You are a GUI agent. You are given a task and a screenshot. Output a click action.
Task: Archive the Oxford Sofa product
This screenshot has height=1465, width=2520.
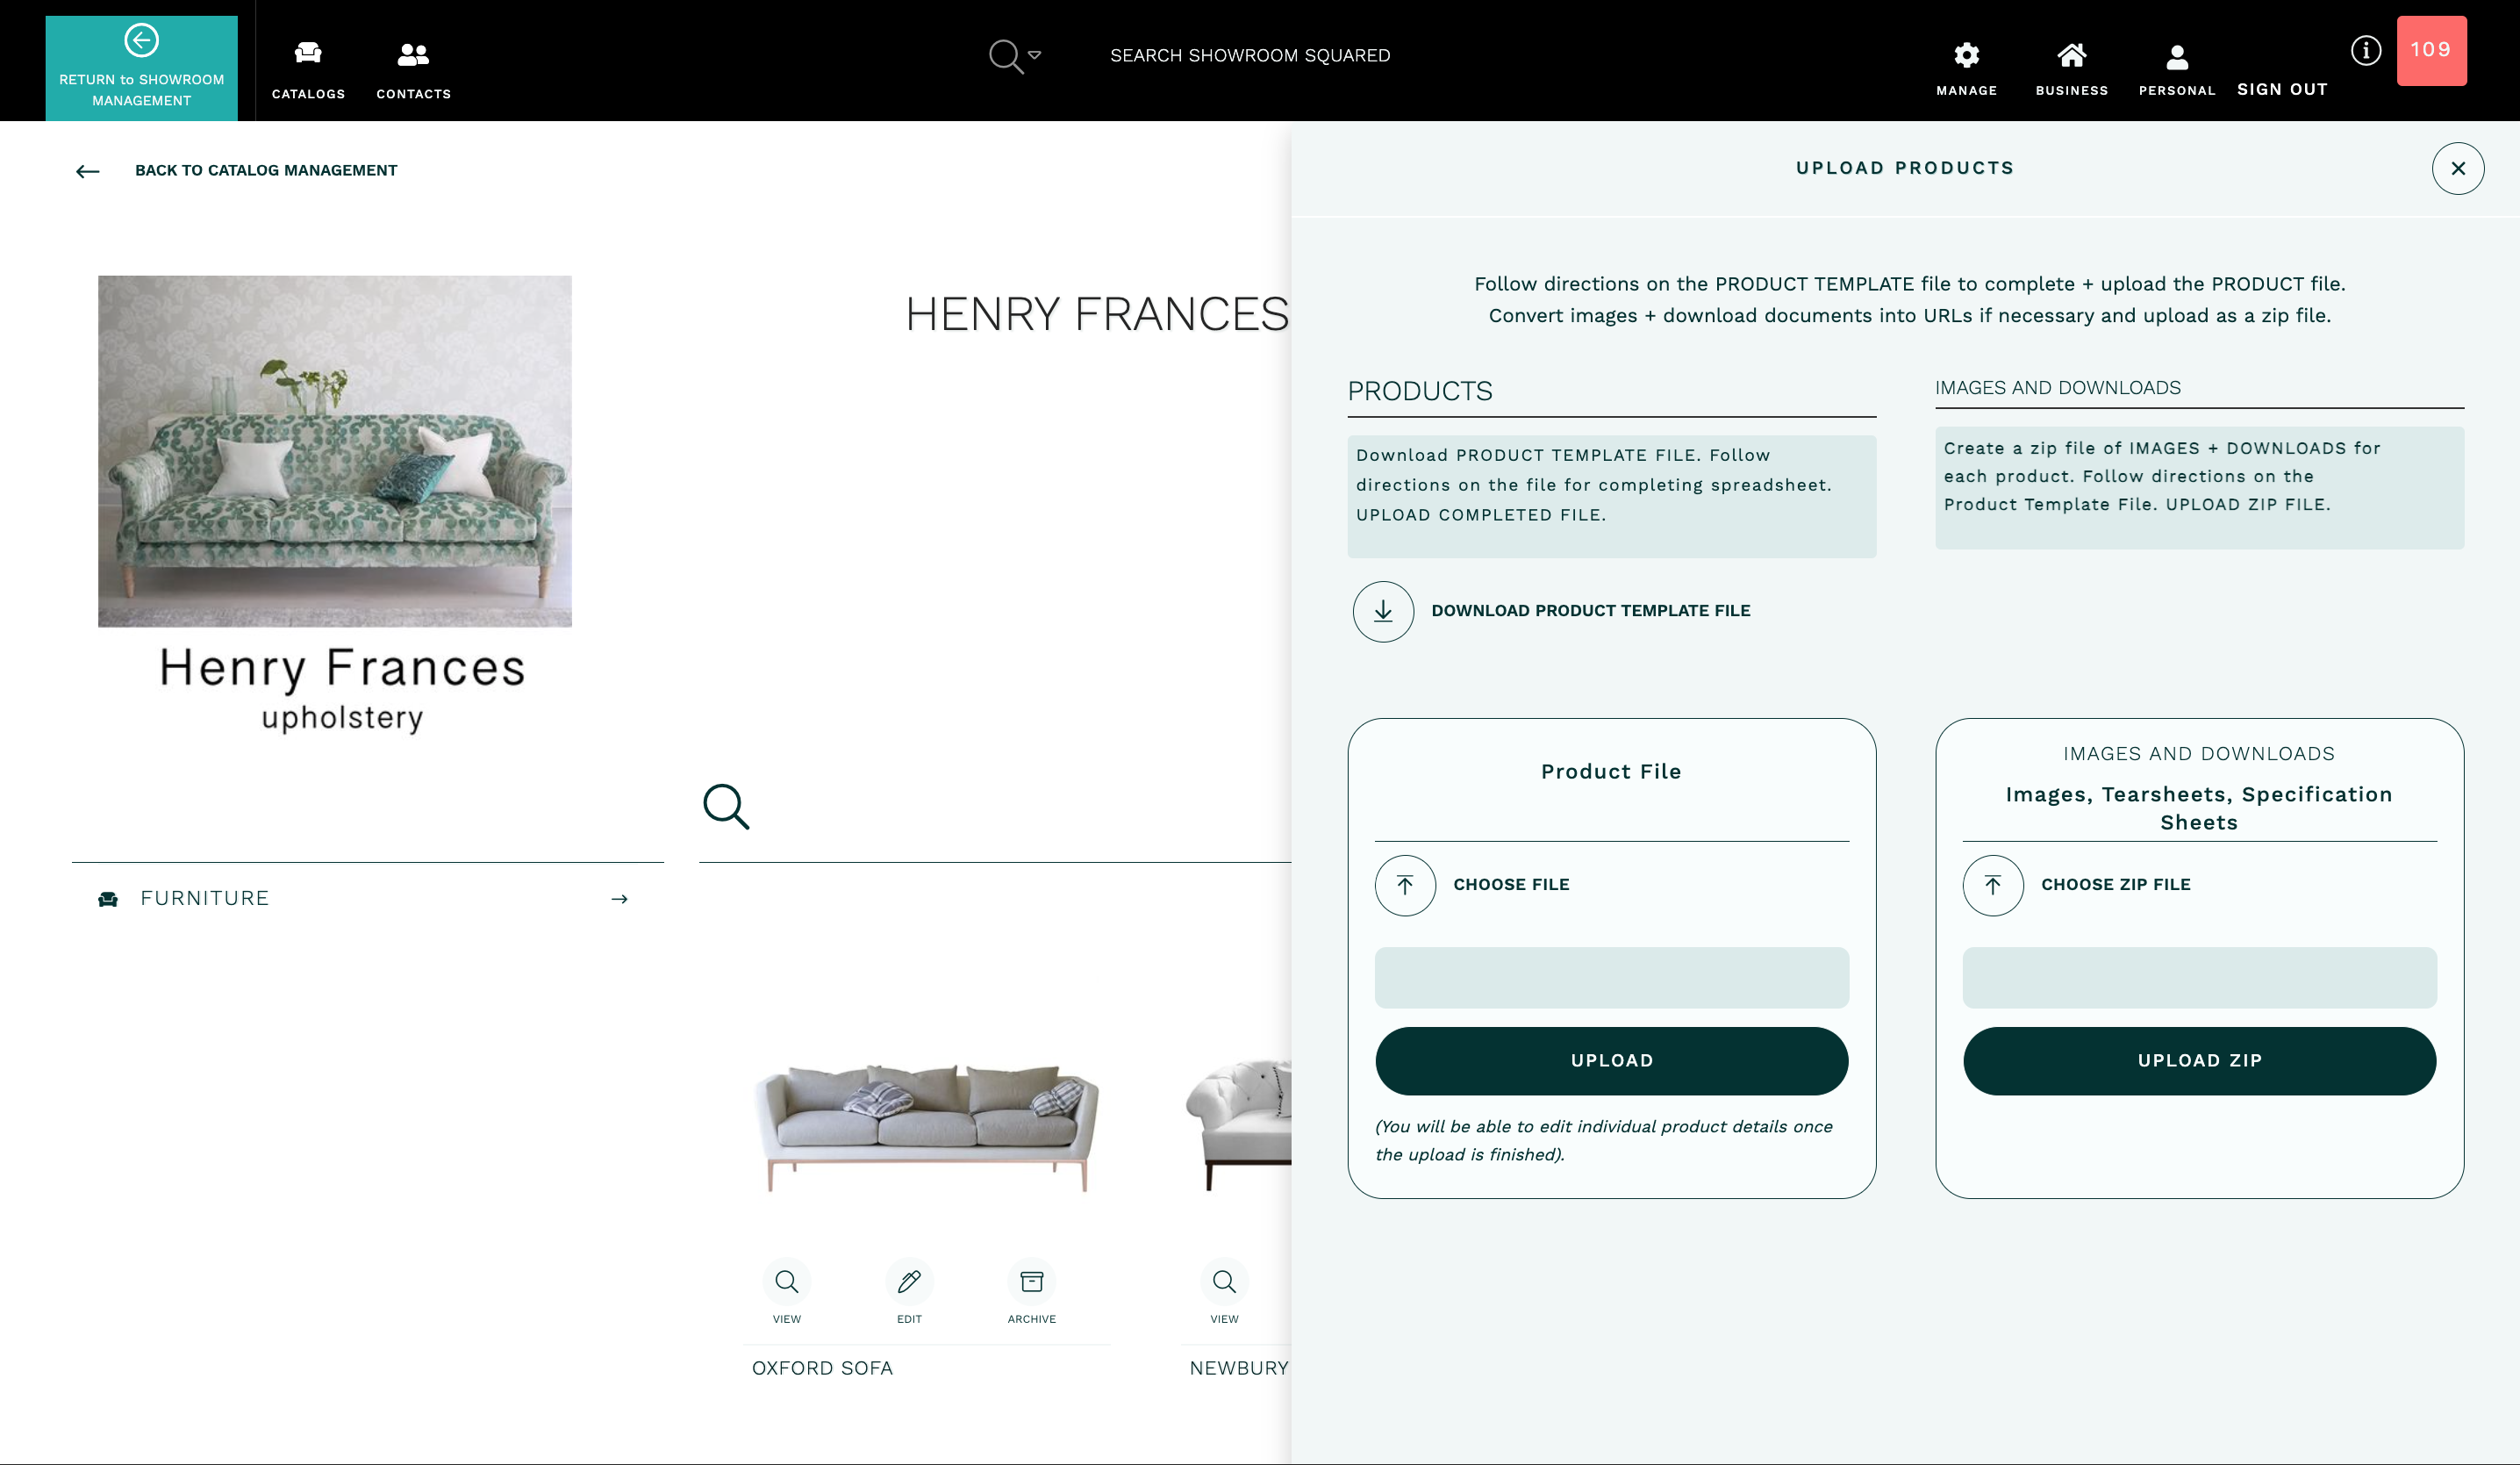[x=1031, y=1282]
